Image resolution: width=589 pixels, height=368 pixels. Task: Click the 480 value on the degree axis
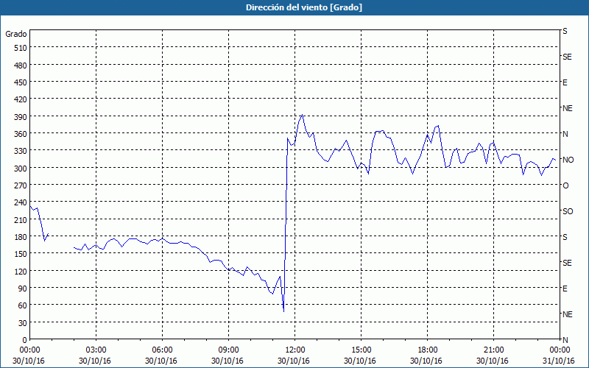pyautogui.click(x=21, y=66)
